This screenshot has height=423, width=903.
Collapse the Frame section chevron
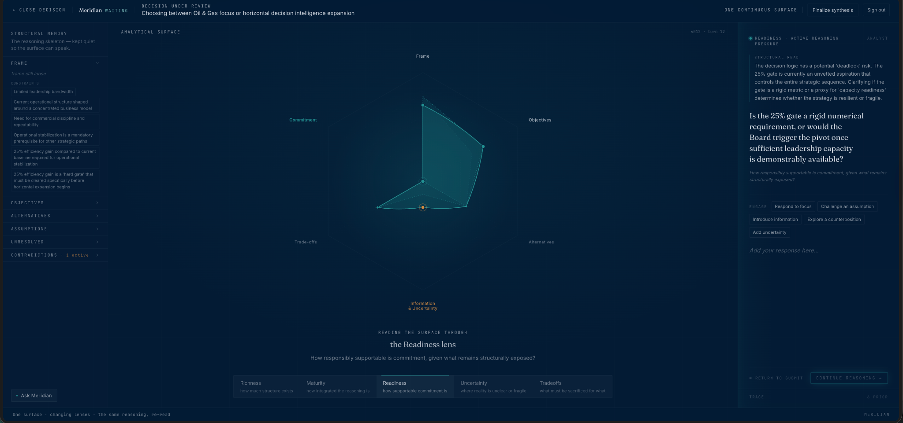[x=97, y=63]
